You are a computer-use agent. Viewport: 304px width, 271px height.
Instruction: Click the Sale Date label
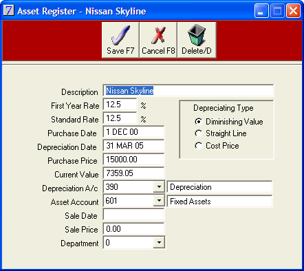coord(81,216)
